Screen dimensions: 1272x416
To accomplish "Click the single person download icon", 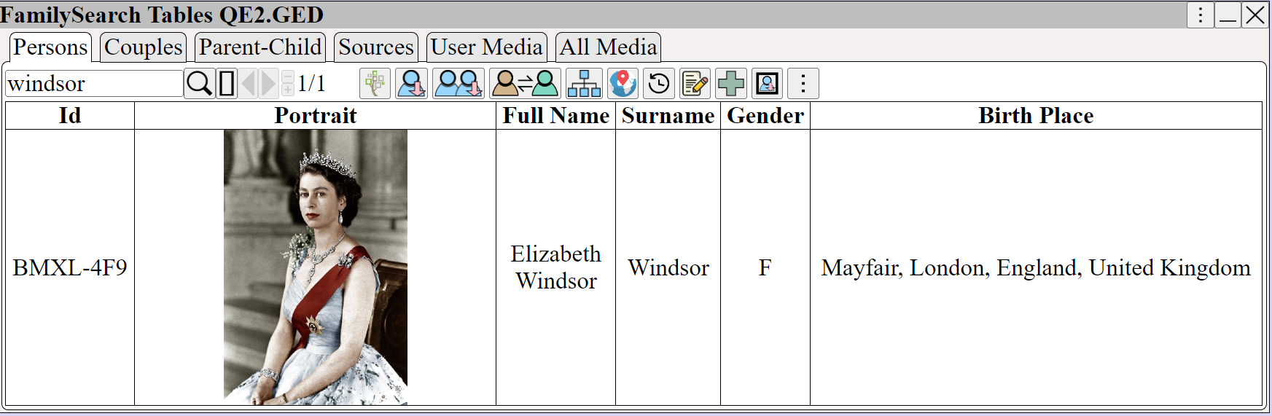I will 412,83.
